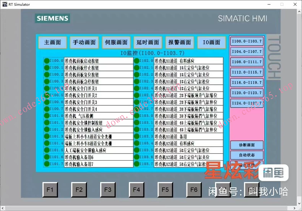Click the green indicator for I102.1
Image resolution: width=302 pixels, height=211 pixels.
(137, 68)
